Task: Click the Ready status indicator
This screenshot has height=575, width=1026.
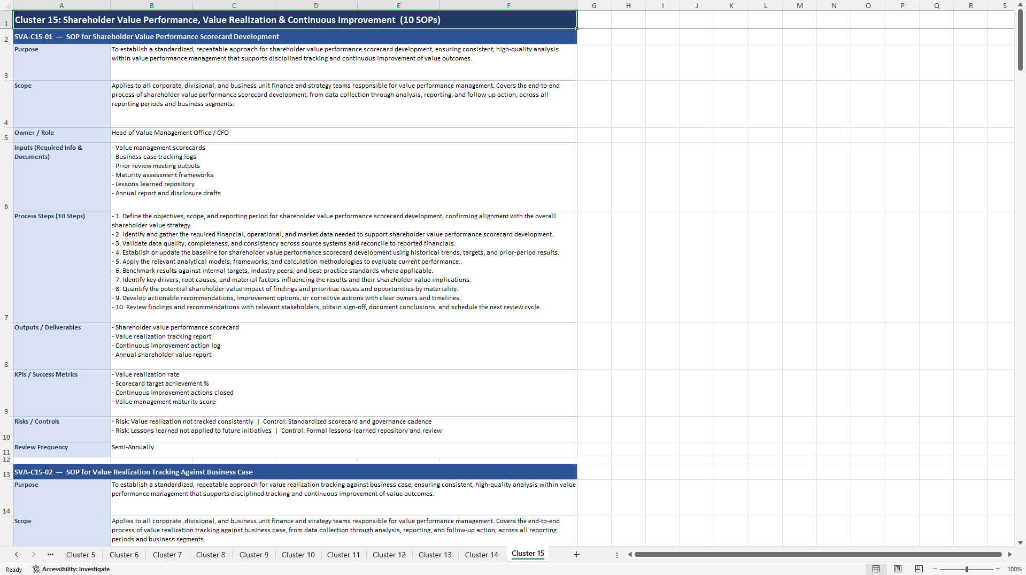Action: [14, 570]
